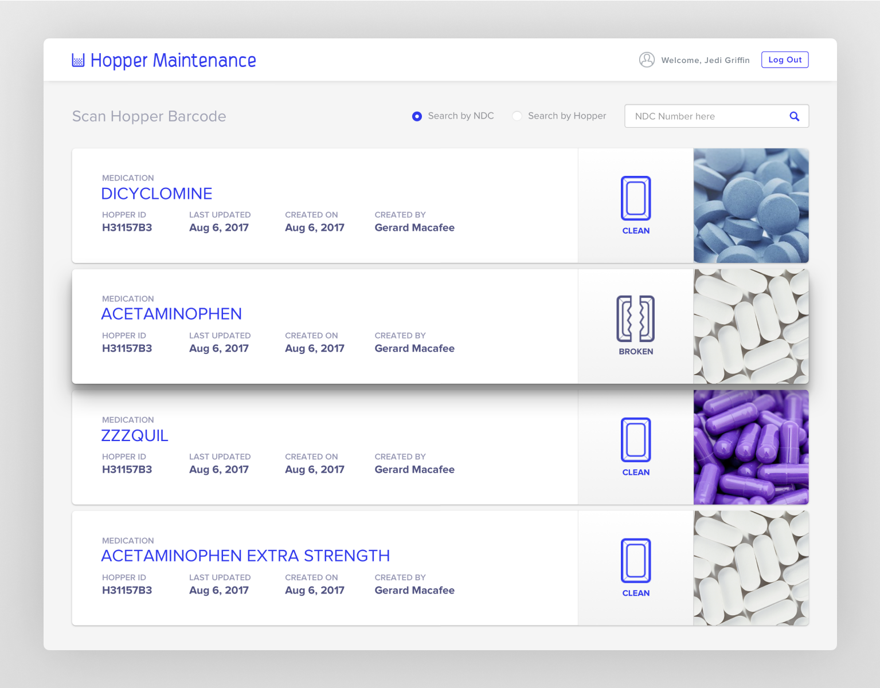
Task: Click Gerard Macafee in the Dicyclomine card
Action: (414, 227)
